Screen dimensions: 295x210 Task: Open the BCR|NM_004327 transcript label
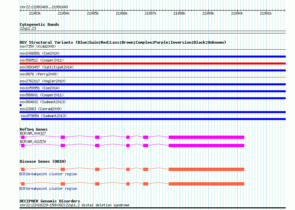pyautogui.click(x=33, y=133)
